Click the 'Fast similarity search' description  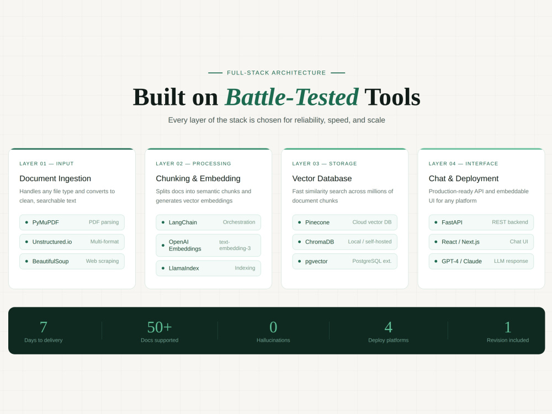343,196
